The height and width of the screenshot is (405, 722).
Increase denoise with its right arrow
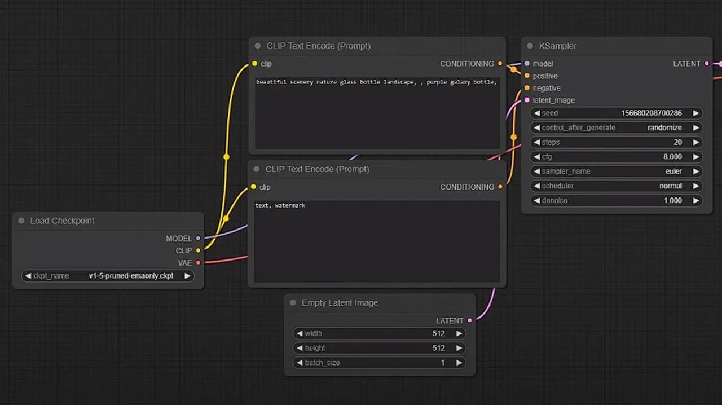(x=696, y=200)
